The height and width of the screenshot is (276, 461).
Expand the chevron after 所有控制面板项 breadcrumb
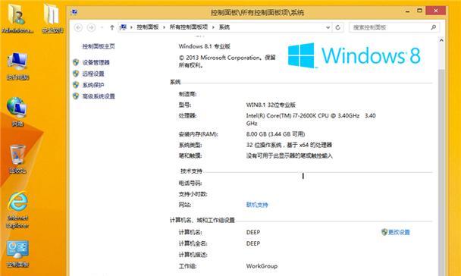(x=213, y=27)
